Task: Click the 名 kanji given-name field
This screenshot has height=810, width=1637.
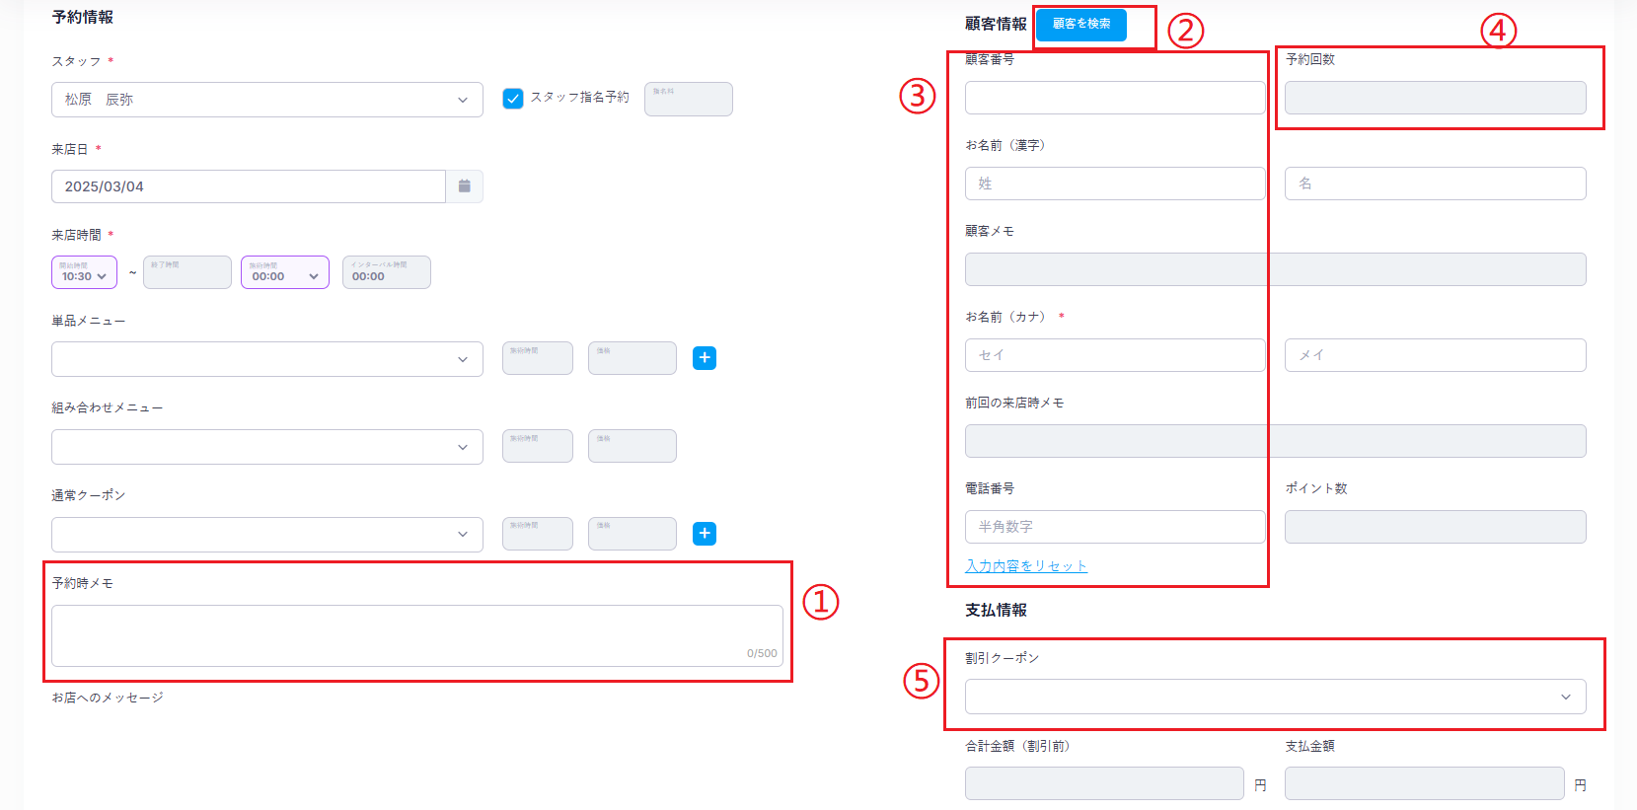Action: [1435, 184]
